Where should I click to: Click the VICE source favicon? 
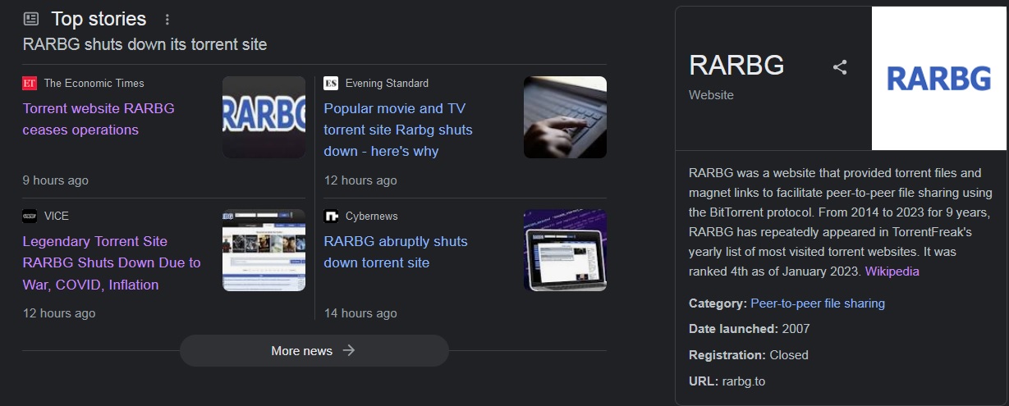30,216
